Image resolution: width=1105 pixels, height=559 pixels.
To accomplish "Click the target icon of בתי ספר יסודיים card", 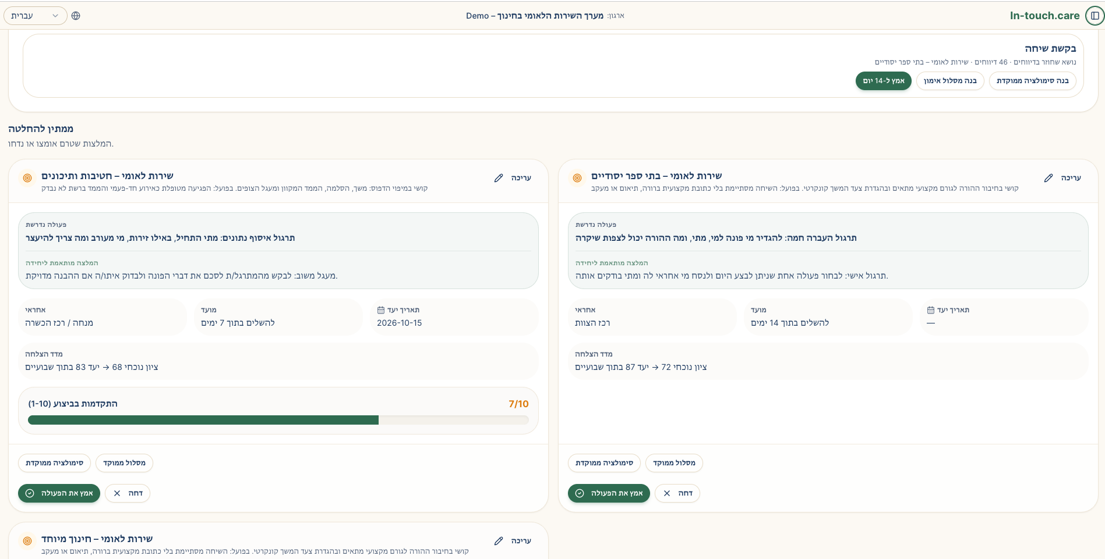I will click(x=577, y=178).
